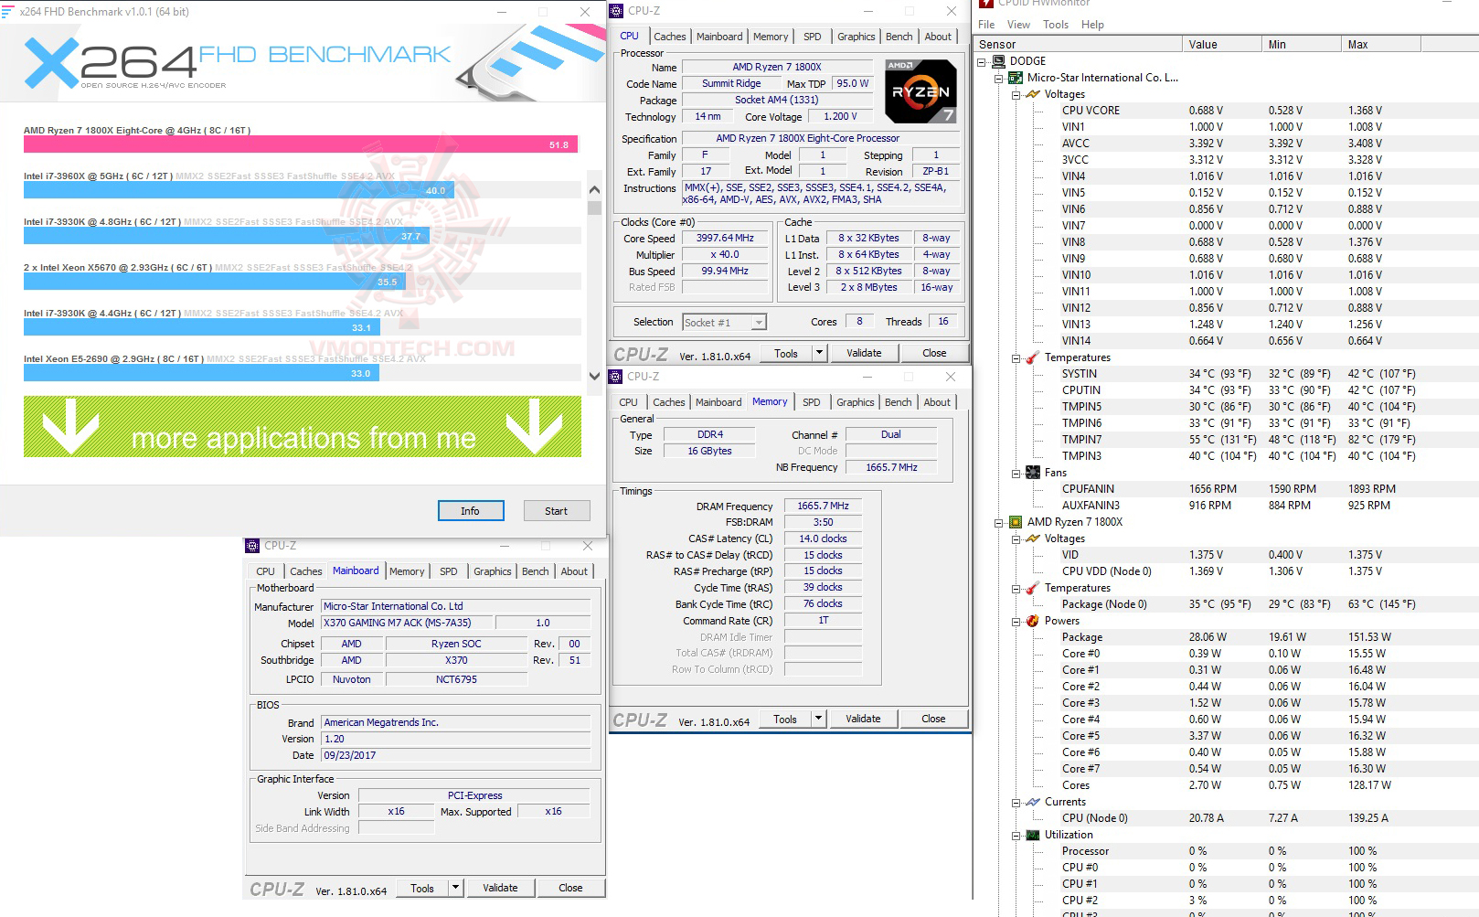Click the Powers sensor icon in HWMonitor
The height and width of the screenshot is (917, 1479).
coord(1031,620)
